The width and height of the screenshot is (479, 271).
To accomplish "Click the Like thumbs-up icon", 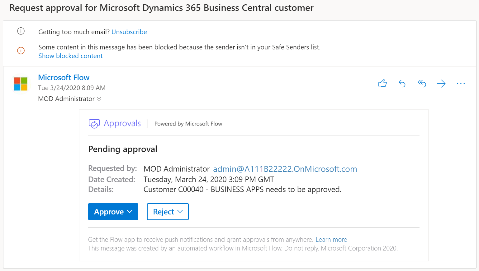I will (382, 83).
